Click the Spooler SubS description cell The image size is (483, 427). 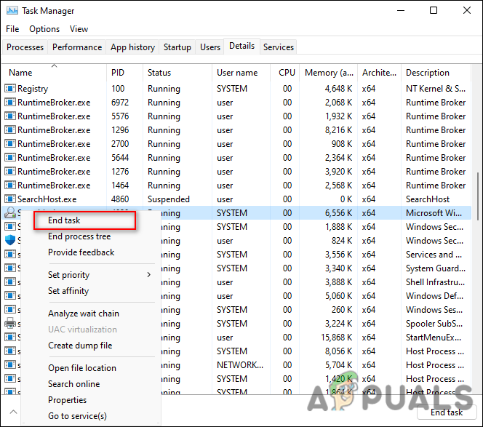(x=434, y=324)
